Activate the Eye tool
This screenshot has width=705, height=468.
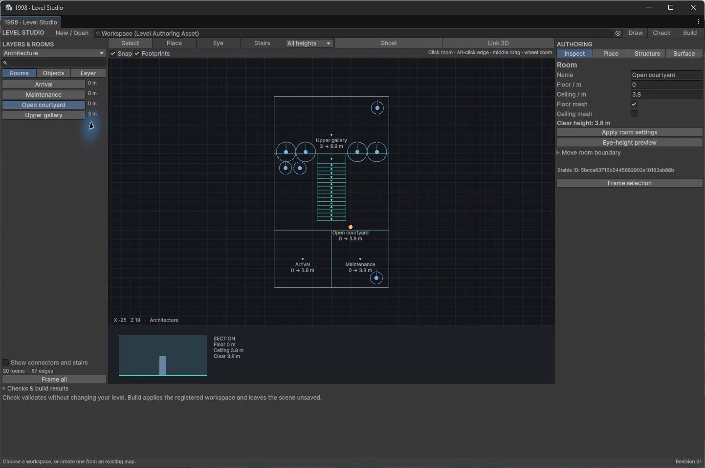tap(218, 43)
